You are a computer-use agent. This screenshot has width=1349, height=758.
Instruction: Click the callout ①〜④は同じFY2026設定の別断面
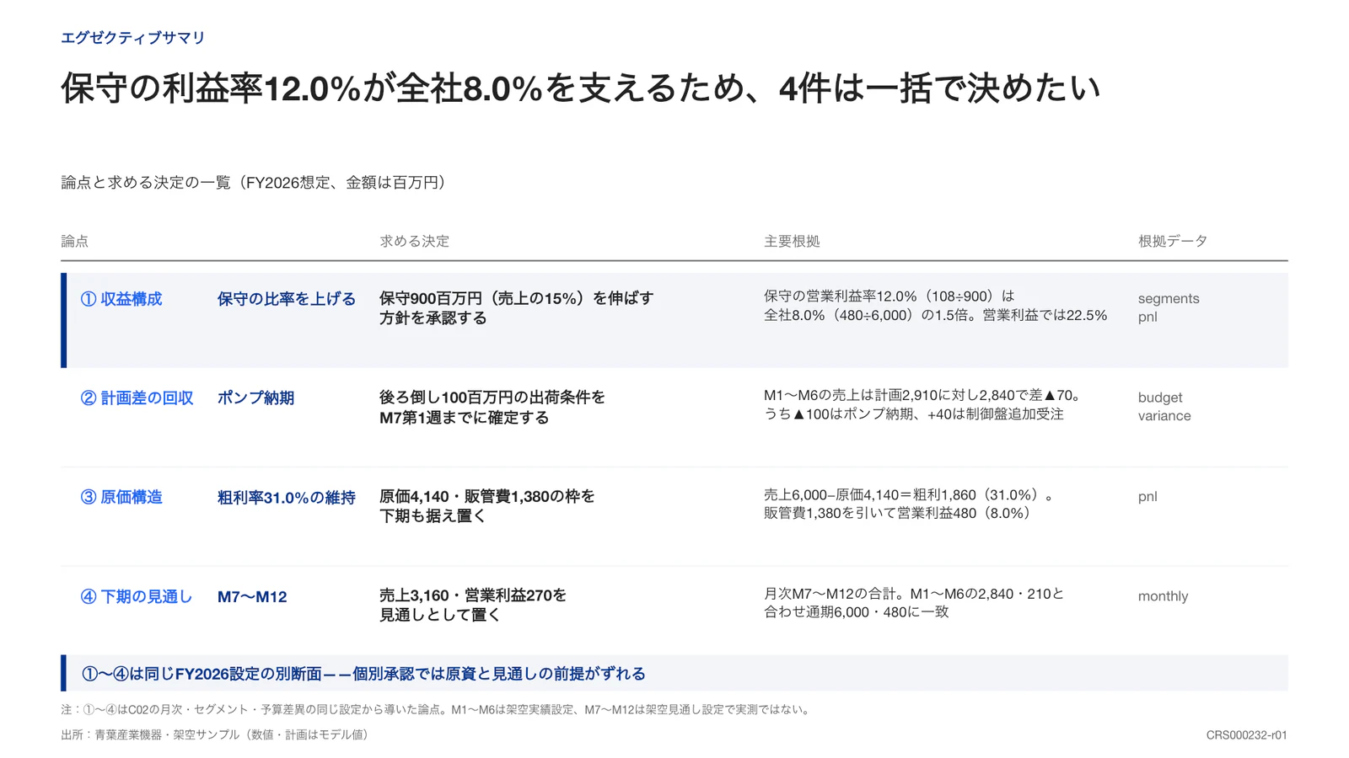[x=674, y=673]
